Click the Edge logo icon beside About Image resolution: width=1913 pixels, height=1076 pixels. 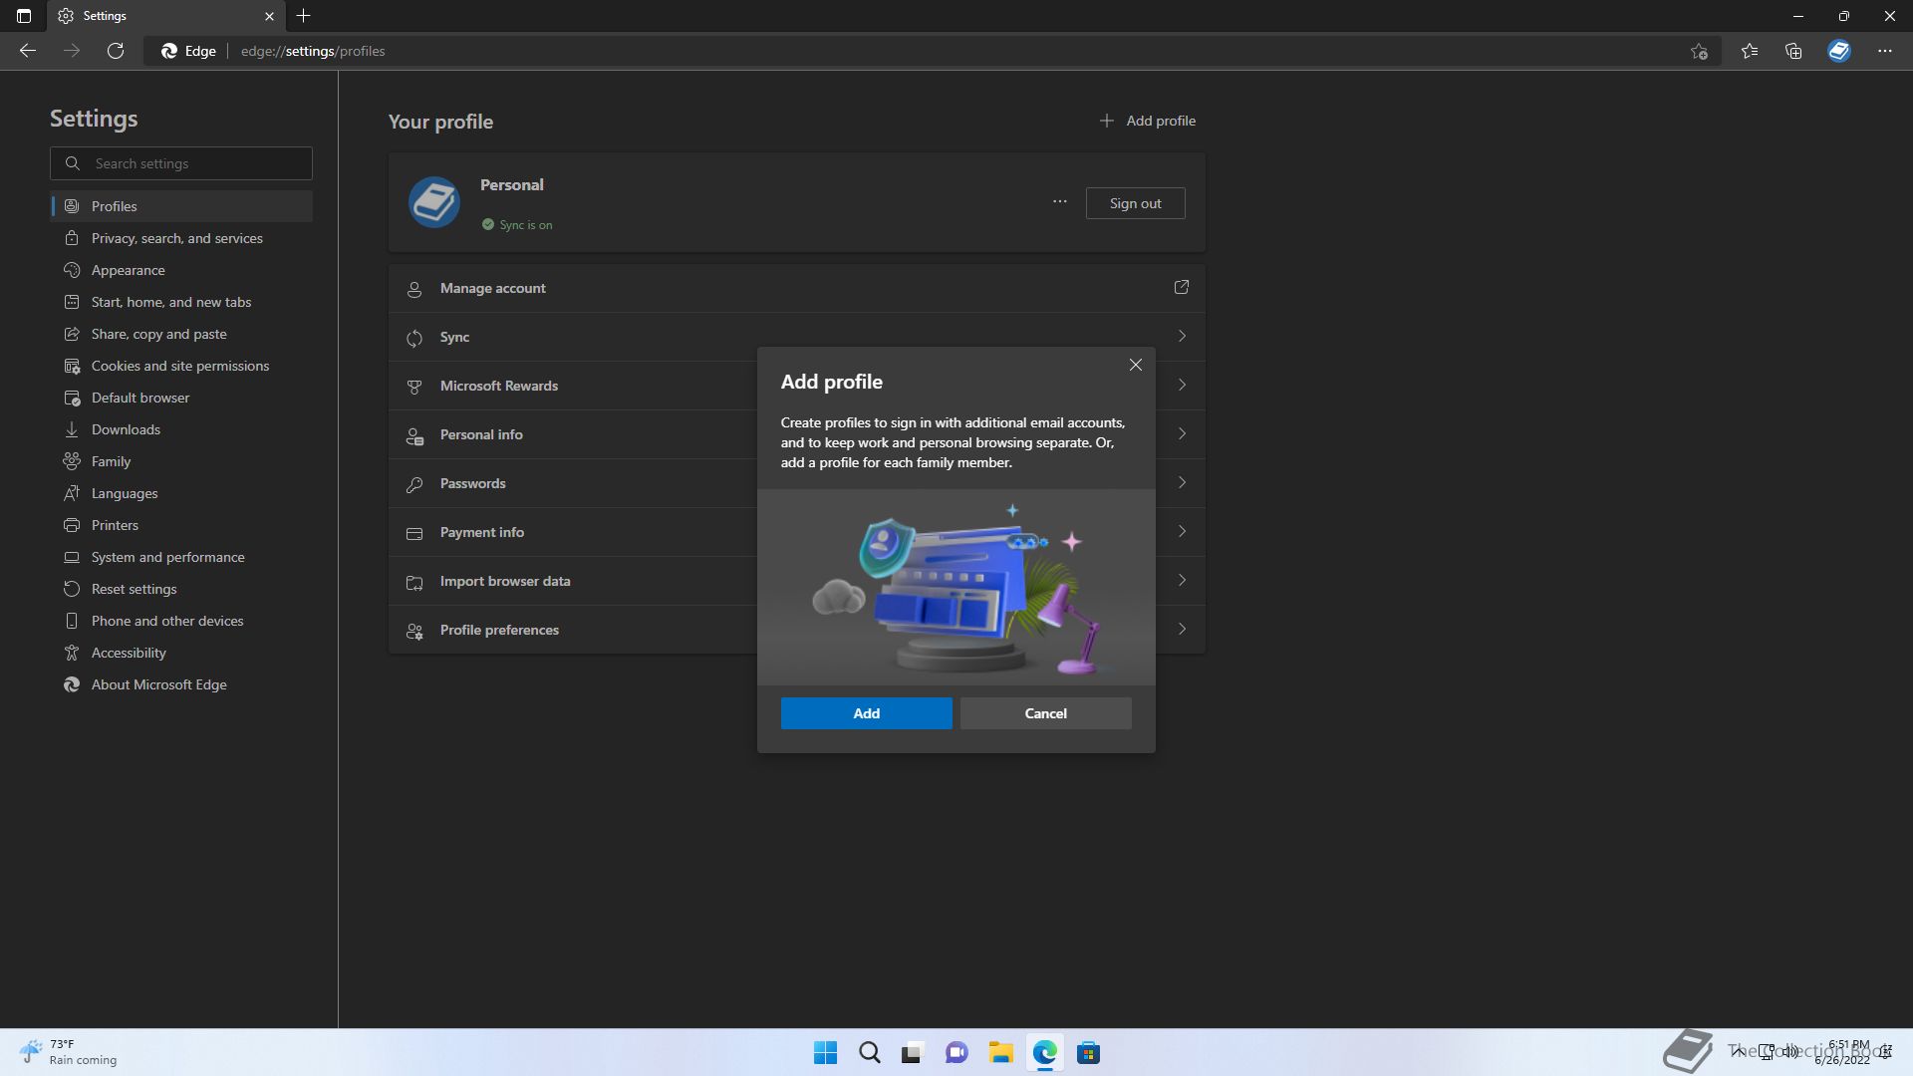click(72, 684)
